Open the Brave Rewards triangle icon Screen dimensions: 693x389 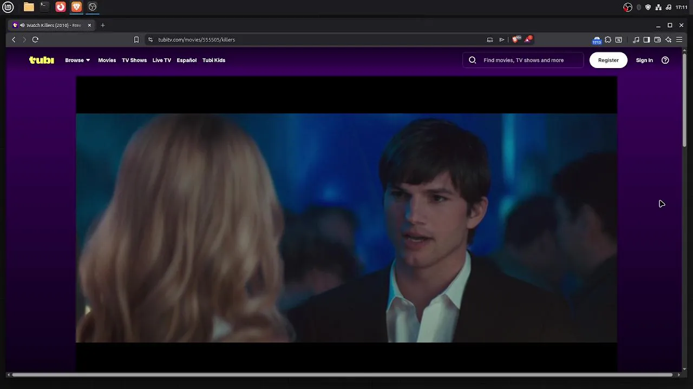(x=528, y=39)
